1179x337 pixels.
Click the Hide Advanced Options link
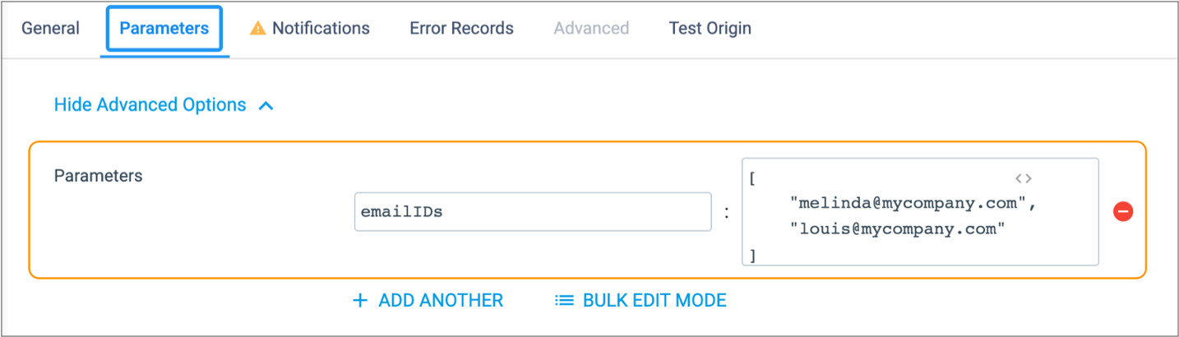[x=150, y=105]
